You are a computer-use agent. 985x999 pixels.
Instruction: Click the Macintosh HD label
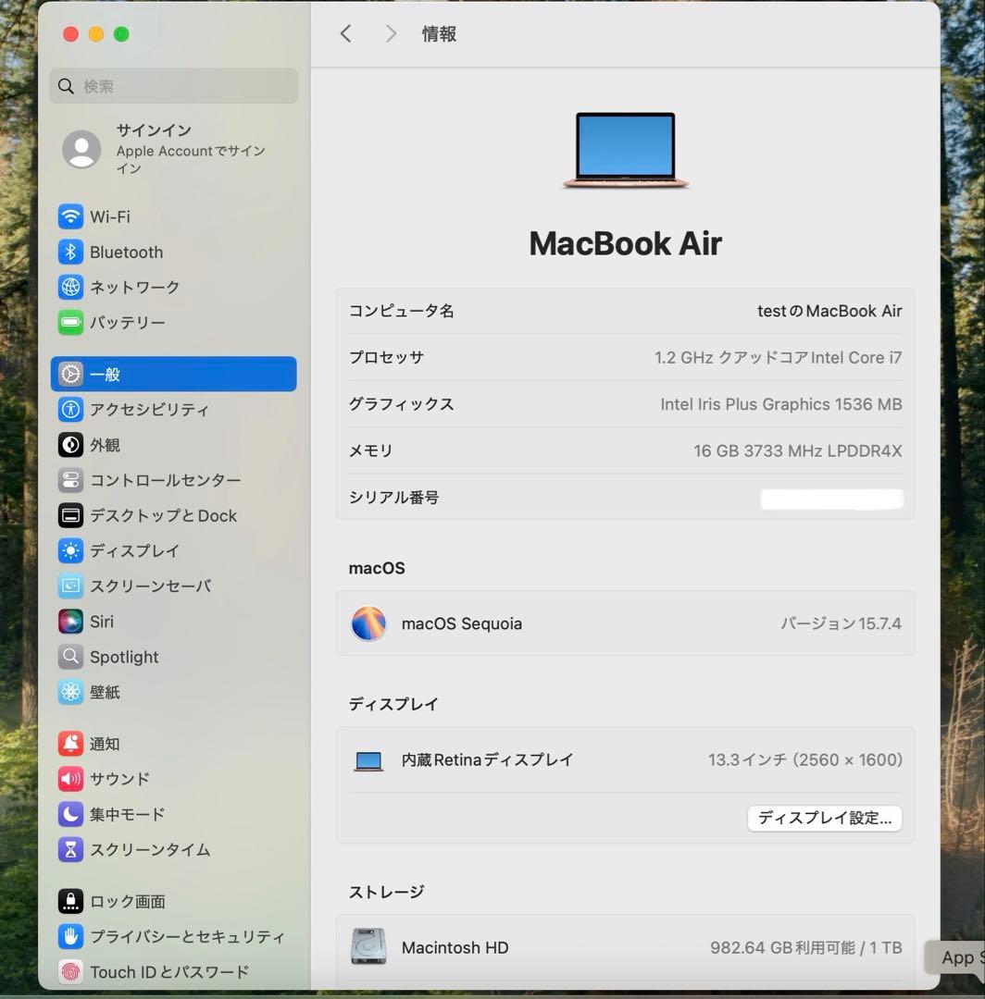(x=455, y=947)
